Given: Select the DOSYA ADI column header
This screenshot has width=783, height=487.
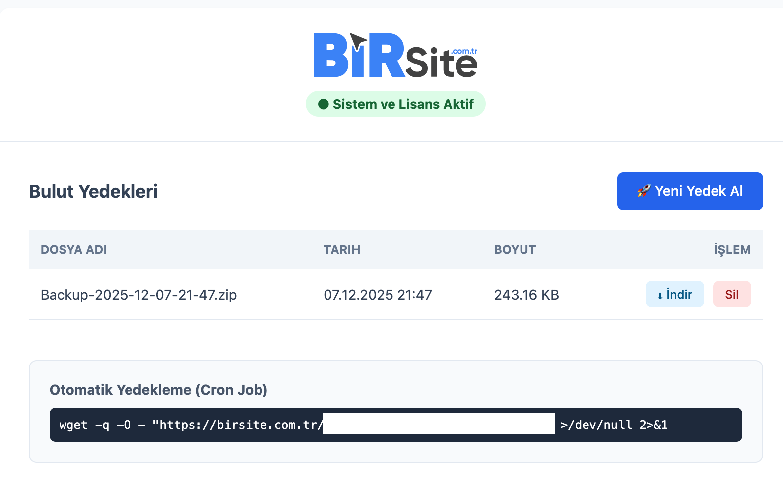Looking at the screenshot, I should (x=74, y=250).
